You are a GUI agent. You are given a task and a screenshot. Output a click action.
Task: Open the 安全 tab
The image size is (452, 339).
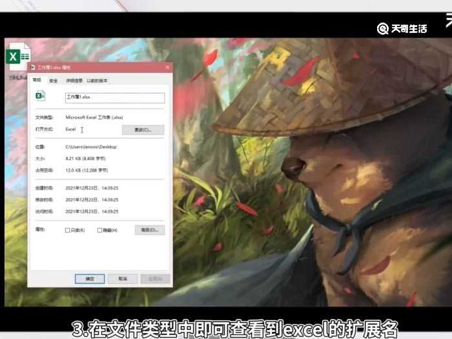point(54,81)
